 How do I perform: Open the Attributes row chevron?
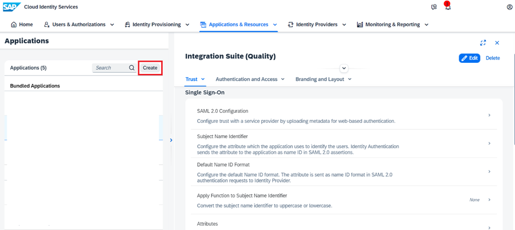(x=490, y=228)
